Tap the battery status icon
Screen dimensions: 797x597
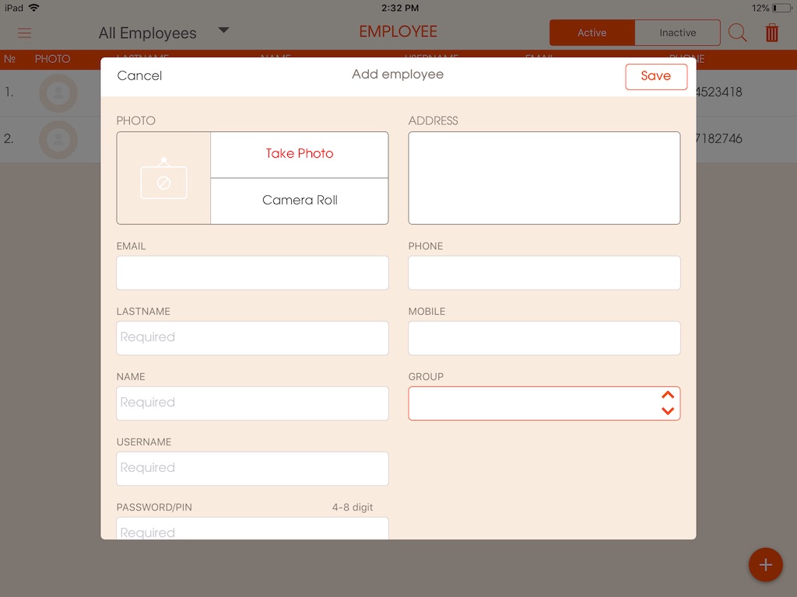click(781, 8)
